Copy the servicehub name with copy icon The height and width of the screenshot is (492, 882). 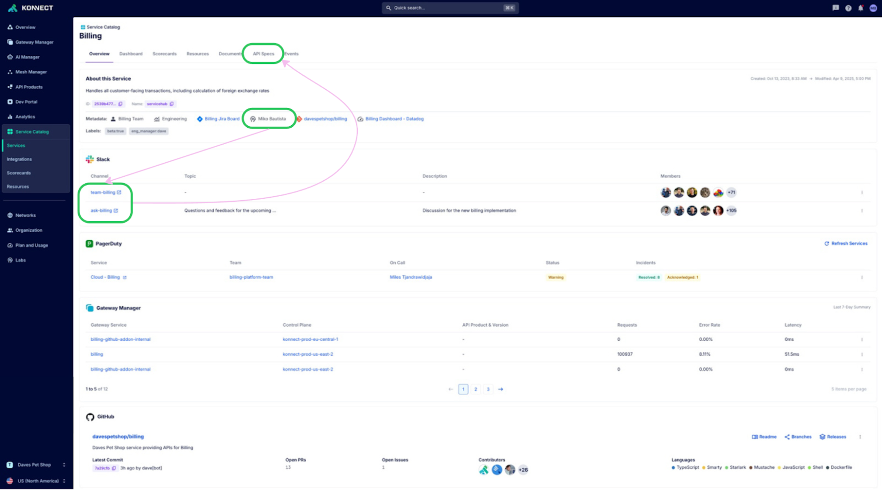(172, 104)
